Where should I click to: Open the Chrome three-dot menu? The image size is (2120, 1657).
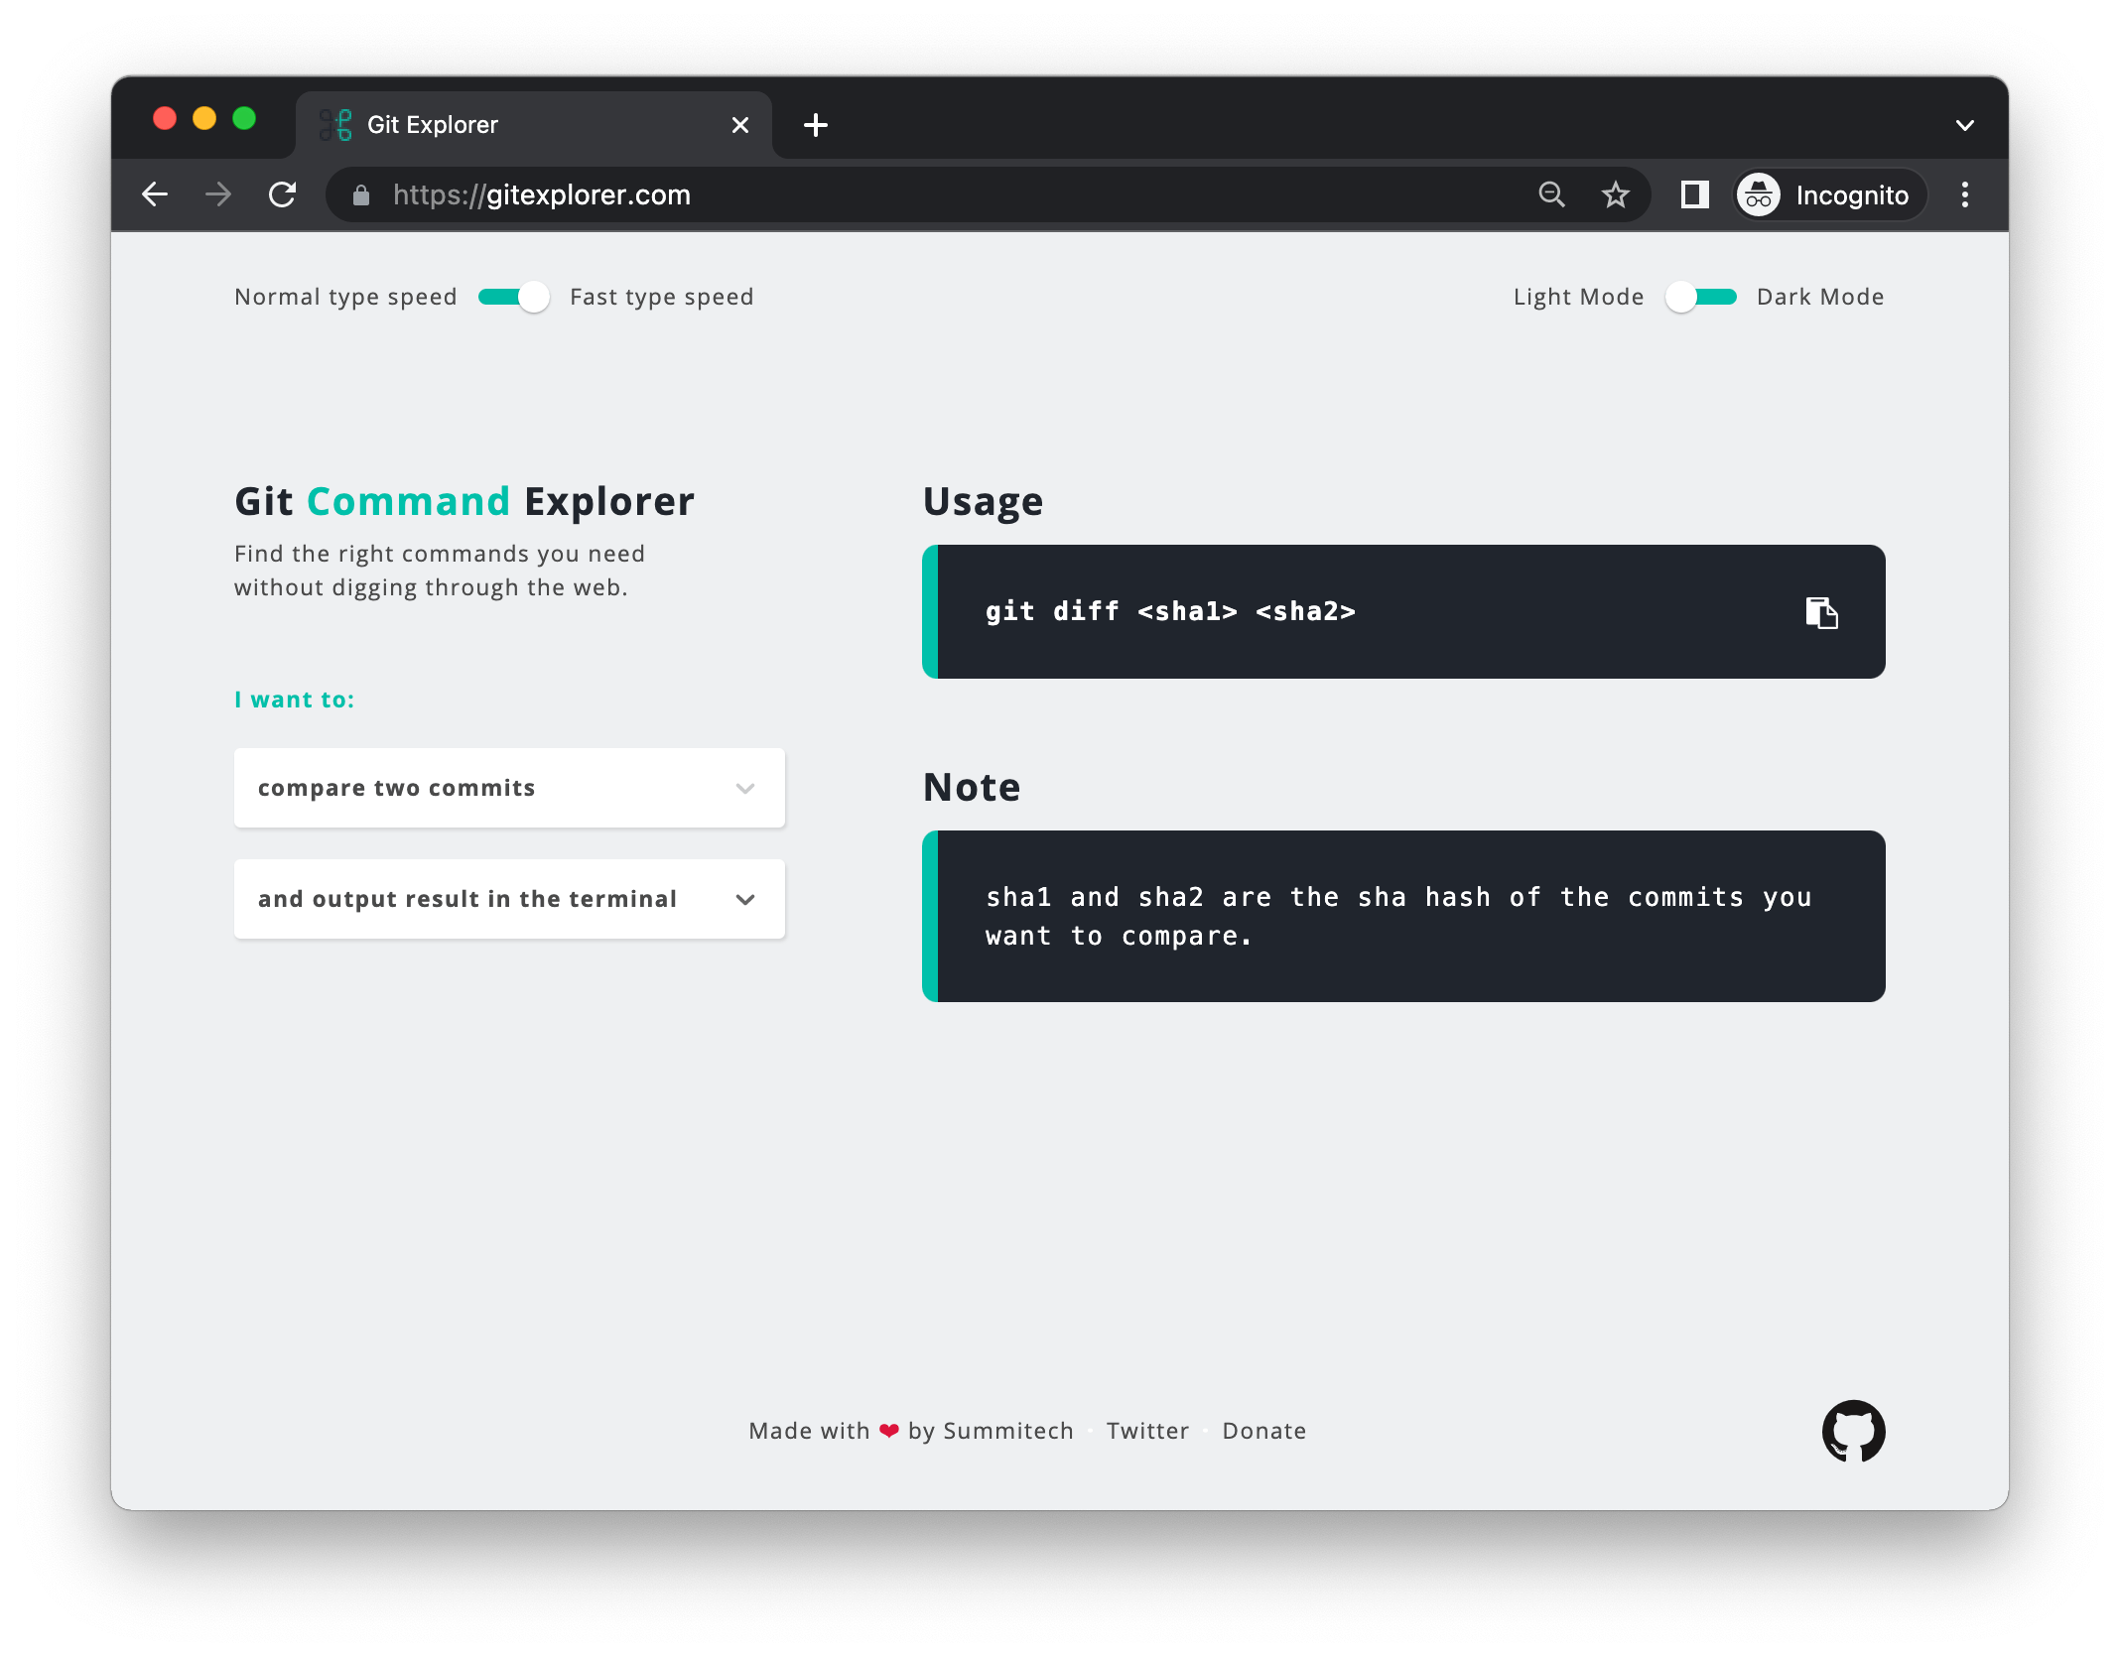tap(1964, 194)
